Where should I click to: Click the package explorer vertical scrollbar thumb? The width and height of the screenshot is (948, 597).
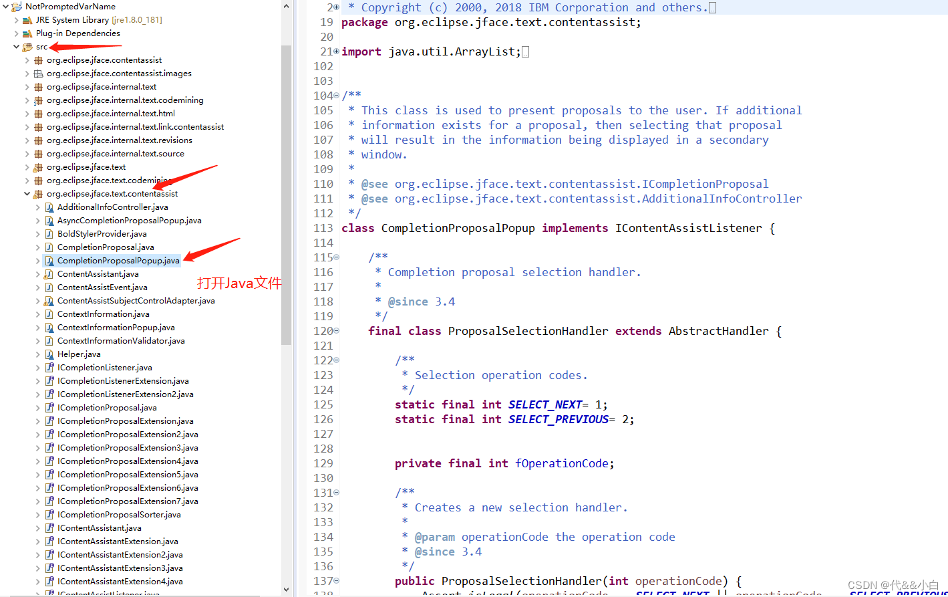(287, 195)
